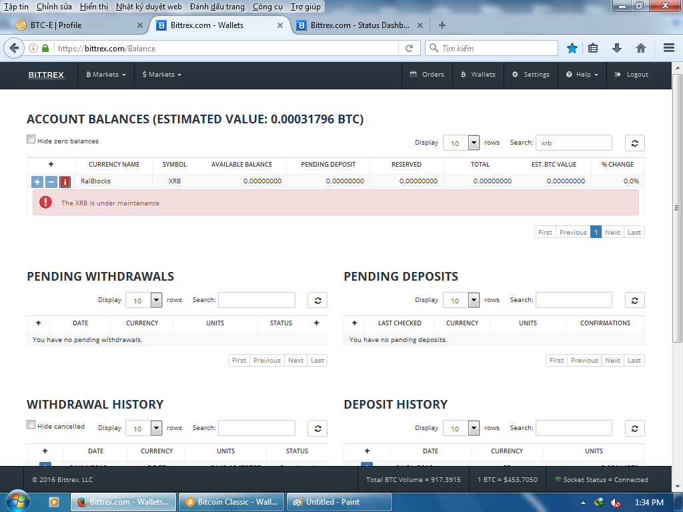The width and height of the screenshot is (683, 512).
Task: Switch to Bitcoin Classic Wallet in the taskbar
Action: pyautogui.click(x=231, y=502)
